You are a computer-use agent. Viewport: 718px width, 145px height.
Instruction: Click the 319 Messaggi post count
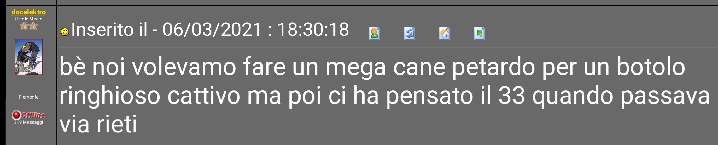pyautogui.click(x=28, y=122)
